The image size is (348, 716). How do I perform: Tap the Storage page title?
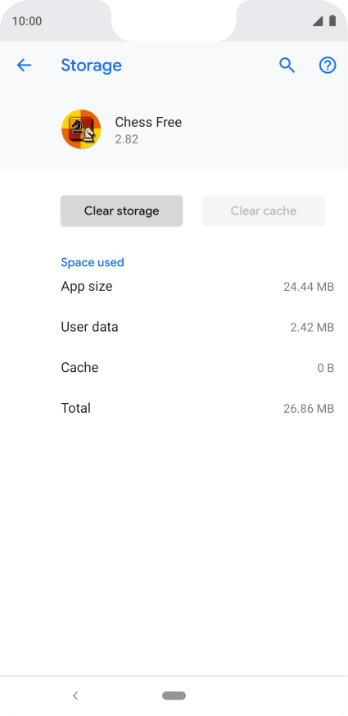[92, 66]
